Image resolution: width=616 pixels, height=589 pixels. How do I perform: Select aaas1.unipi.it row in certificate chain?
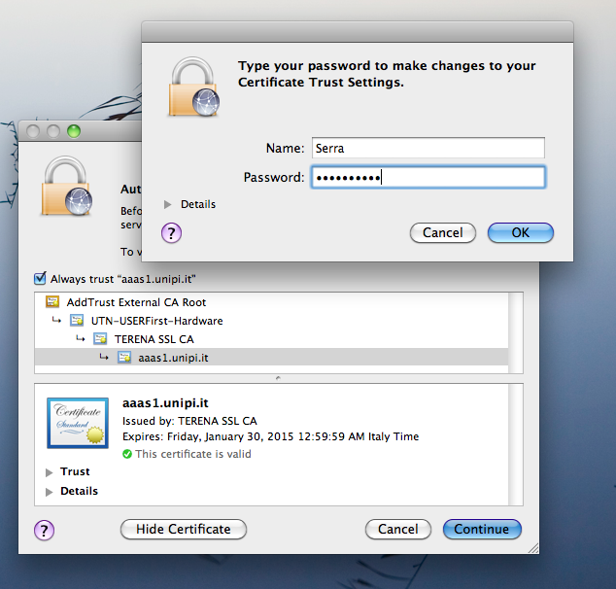coord(271,357)
